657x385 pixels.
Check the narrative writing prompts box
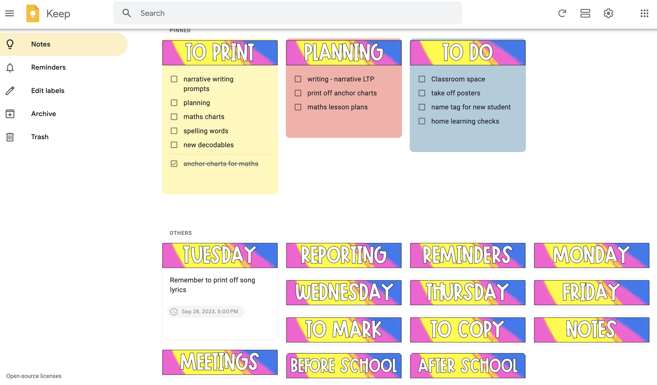point(174,79)
